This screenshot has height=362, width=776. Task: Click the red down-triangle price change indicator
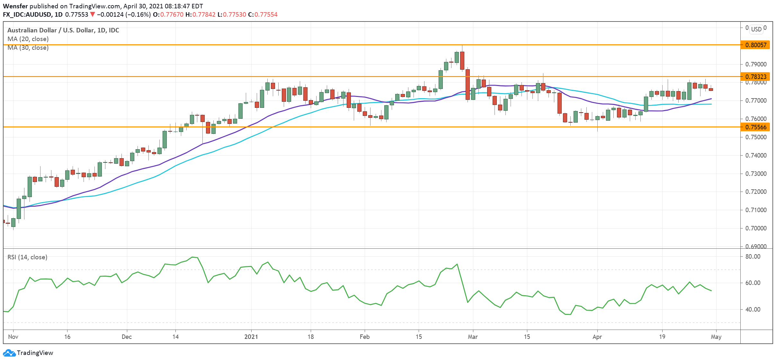pyautogui.click(x=93, y=14)
